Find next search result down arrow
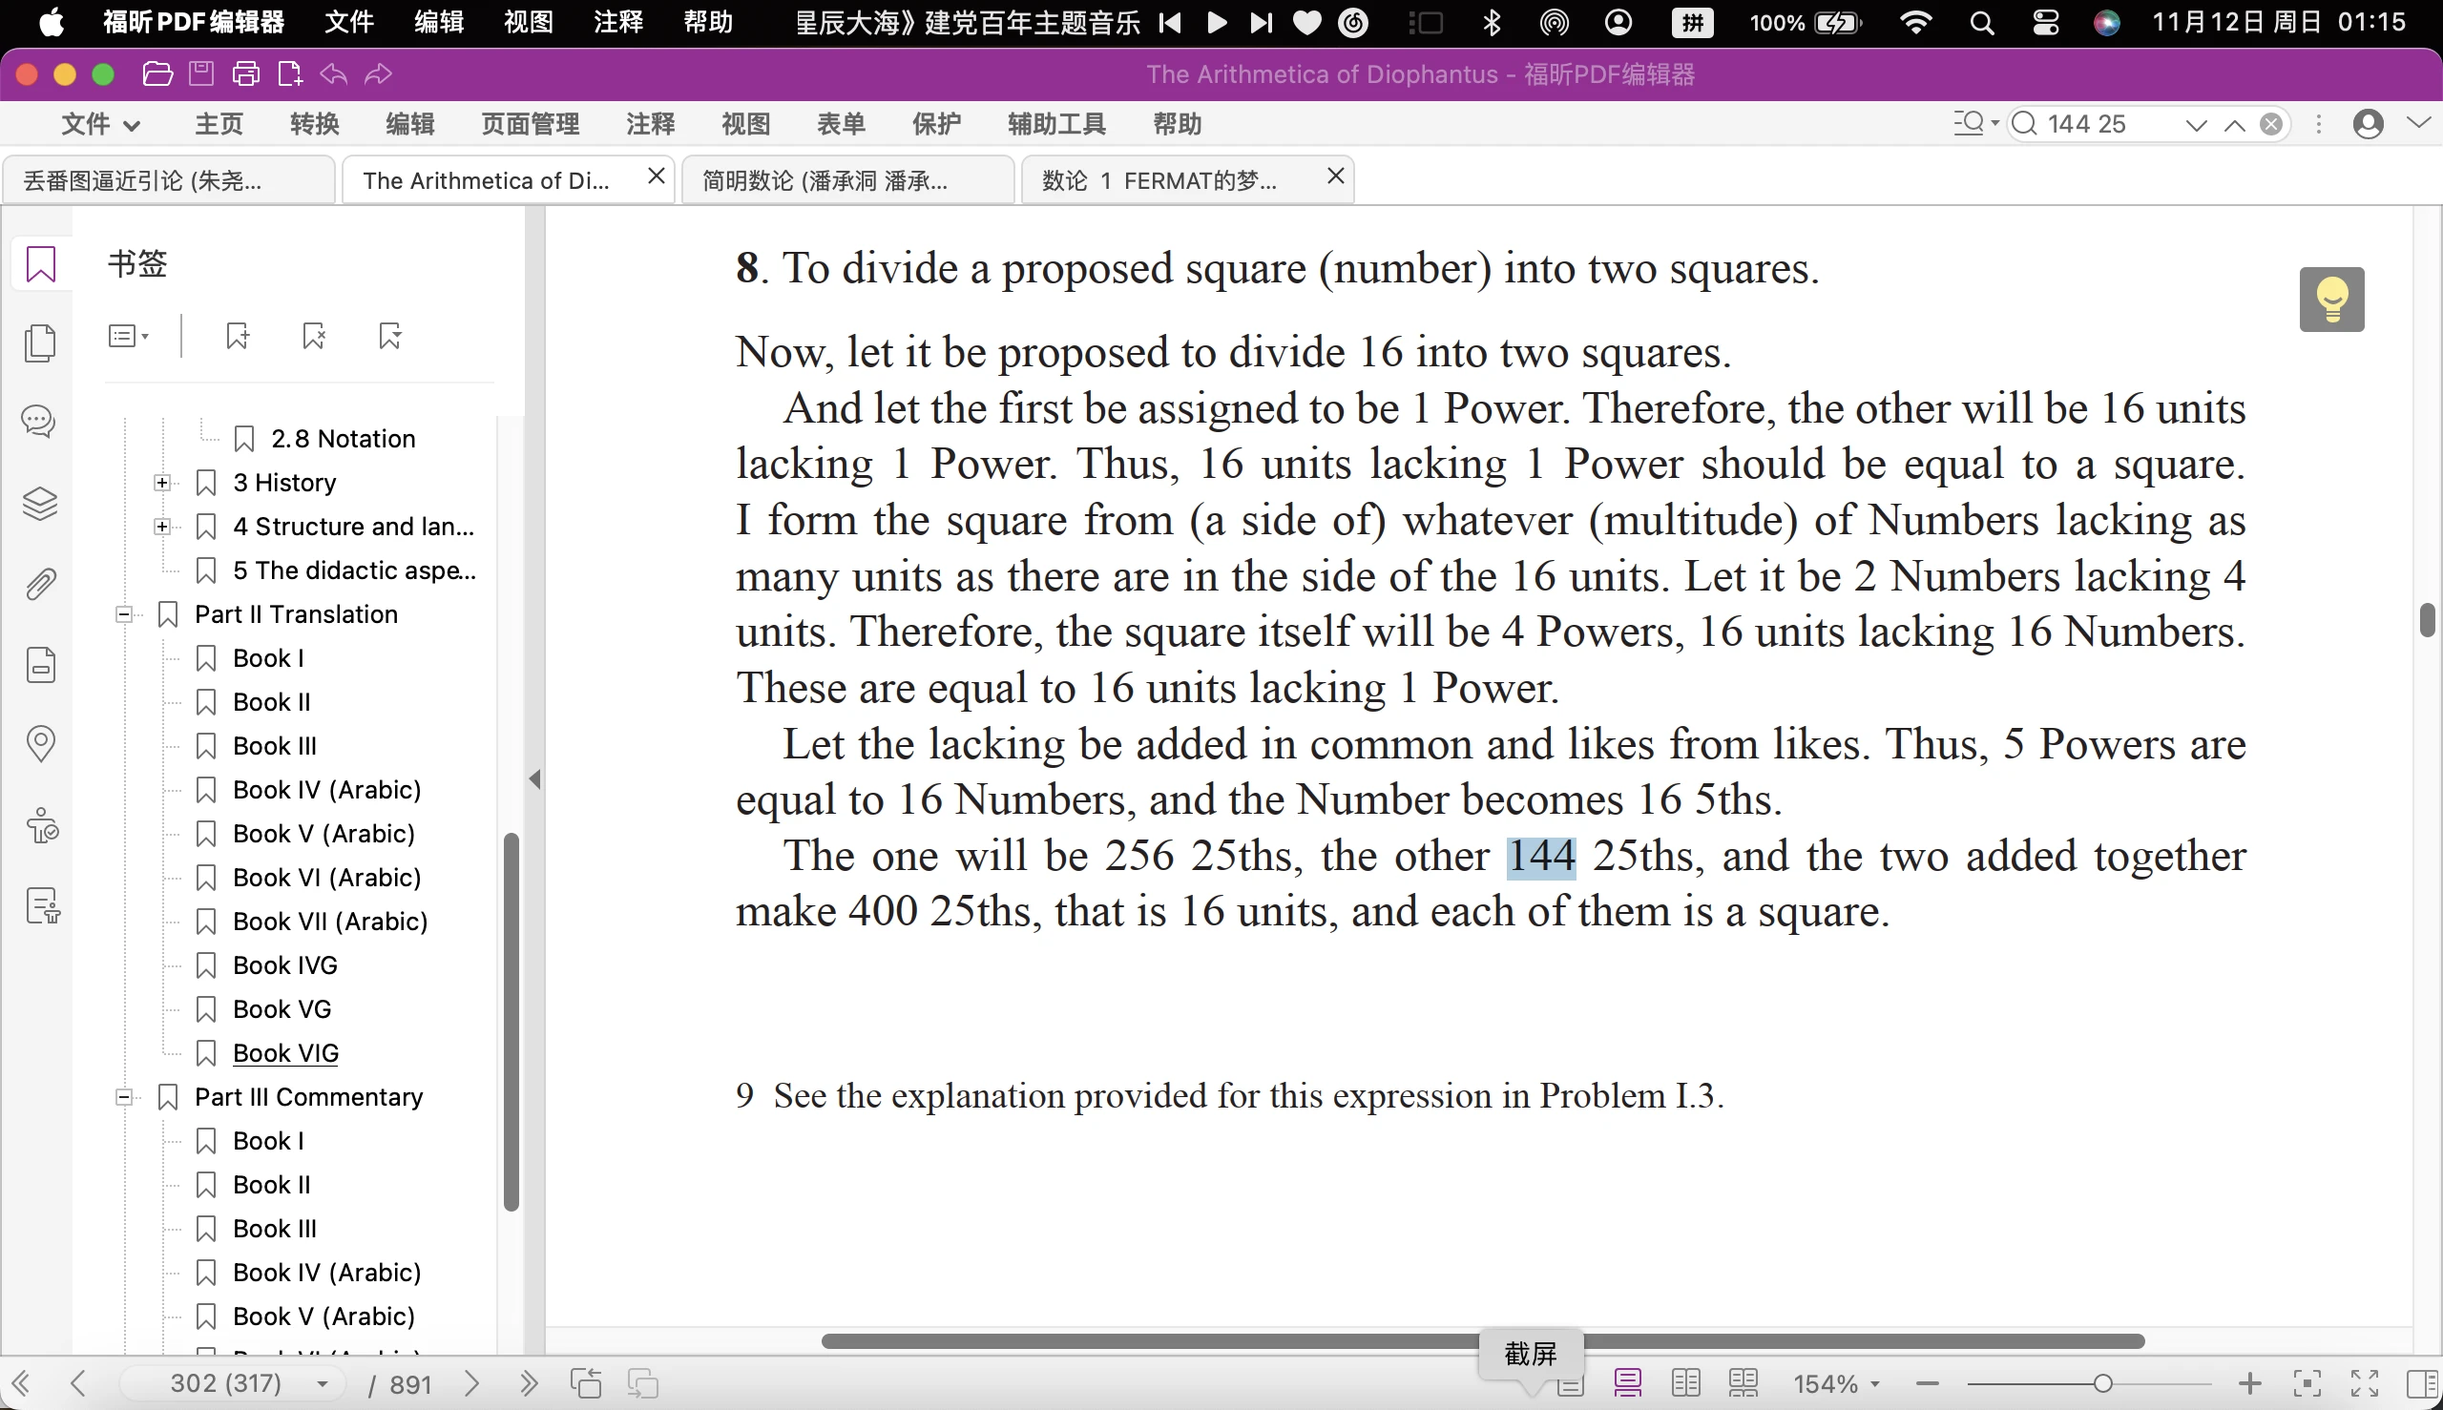The image size is (2443, 1410). [x=2196, y=124]
